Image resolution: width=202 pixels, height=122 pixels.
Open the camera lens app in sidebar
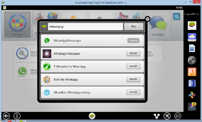192,60
